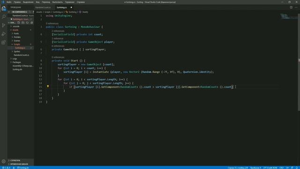The image size is (300, 169).
Task: Click the feedback icon in status bar
Action: [x=292, y=168]
